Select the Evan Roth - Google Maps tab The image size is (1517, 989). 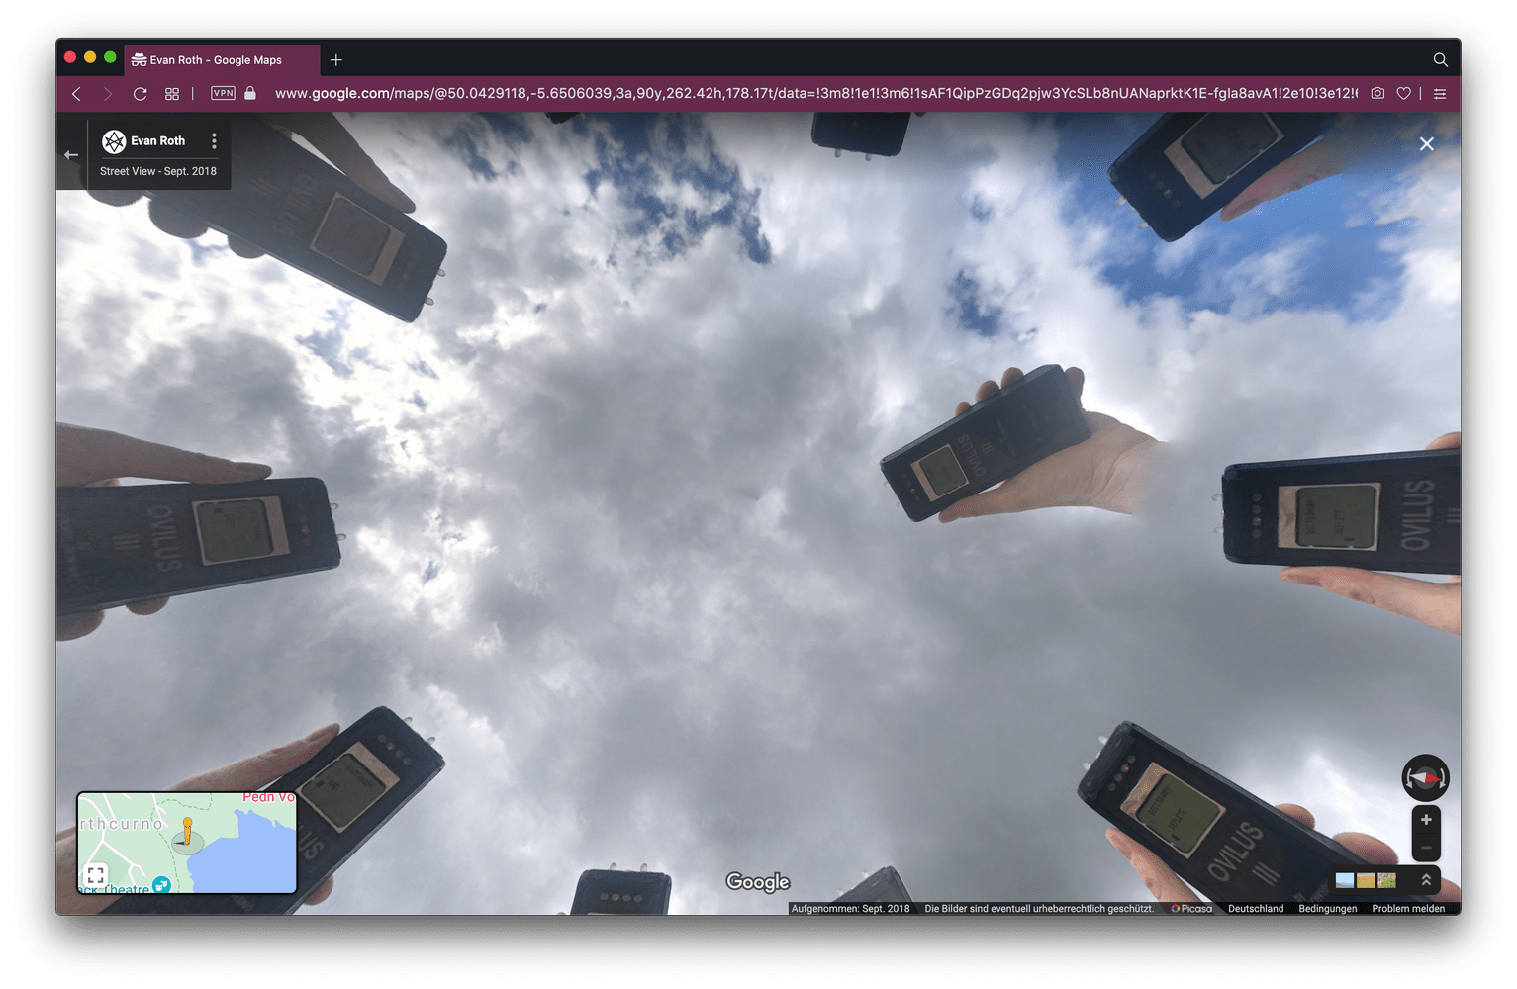(220, 60)
